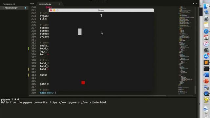The image size is (210, 118).
Task: Click the clock text on line 294
Action: coord(44,19)
